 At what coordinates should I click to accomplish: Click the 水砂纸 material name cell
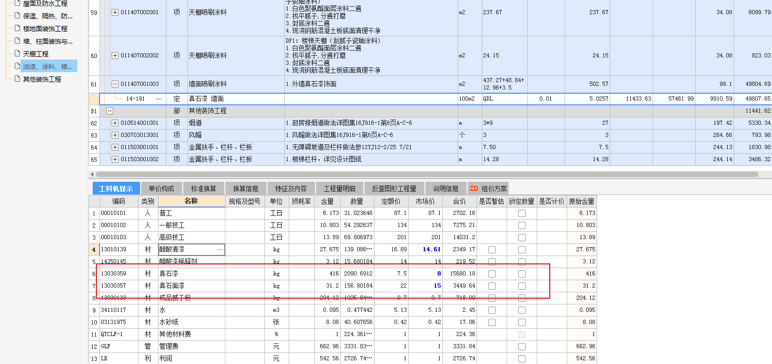191,322
